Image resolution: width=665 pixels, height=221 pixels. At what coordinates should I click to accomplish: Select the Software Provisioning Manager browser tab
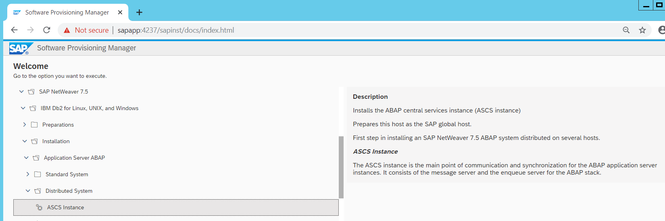(x=67, y=13)
